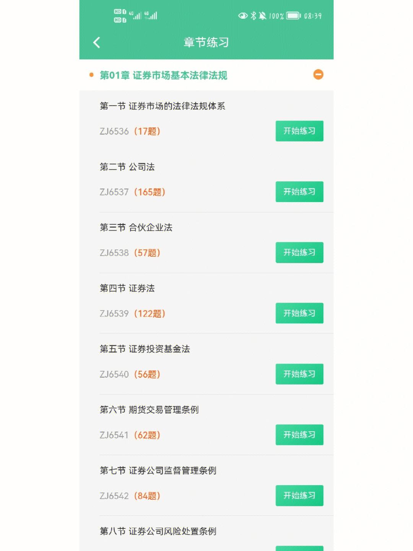The height and width of the screenshot is (551, 413).
Task: Tap the HD dual SIM indicator icon
Action: coord(120,16)
